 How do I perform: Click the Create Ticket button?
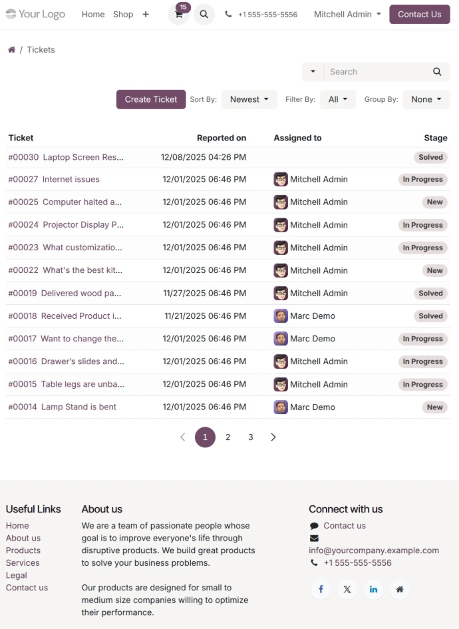[x=151, y=99]
